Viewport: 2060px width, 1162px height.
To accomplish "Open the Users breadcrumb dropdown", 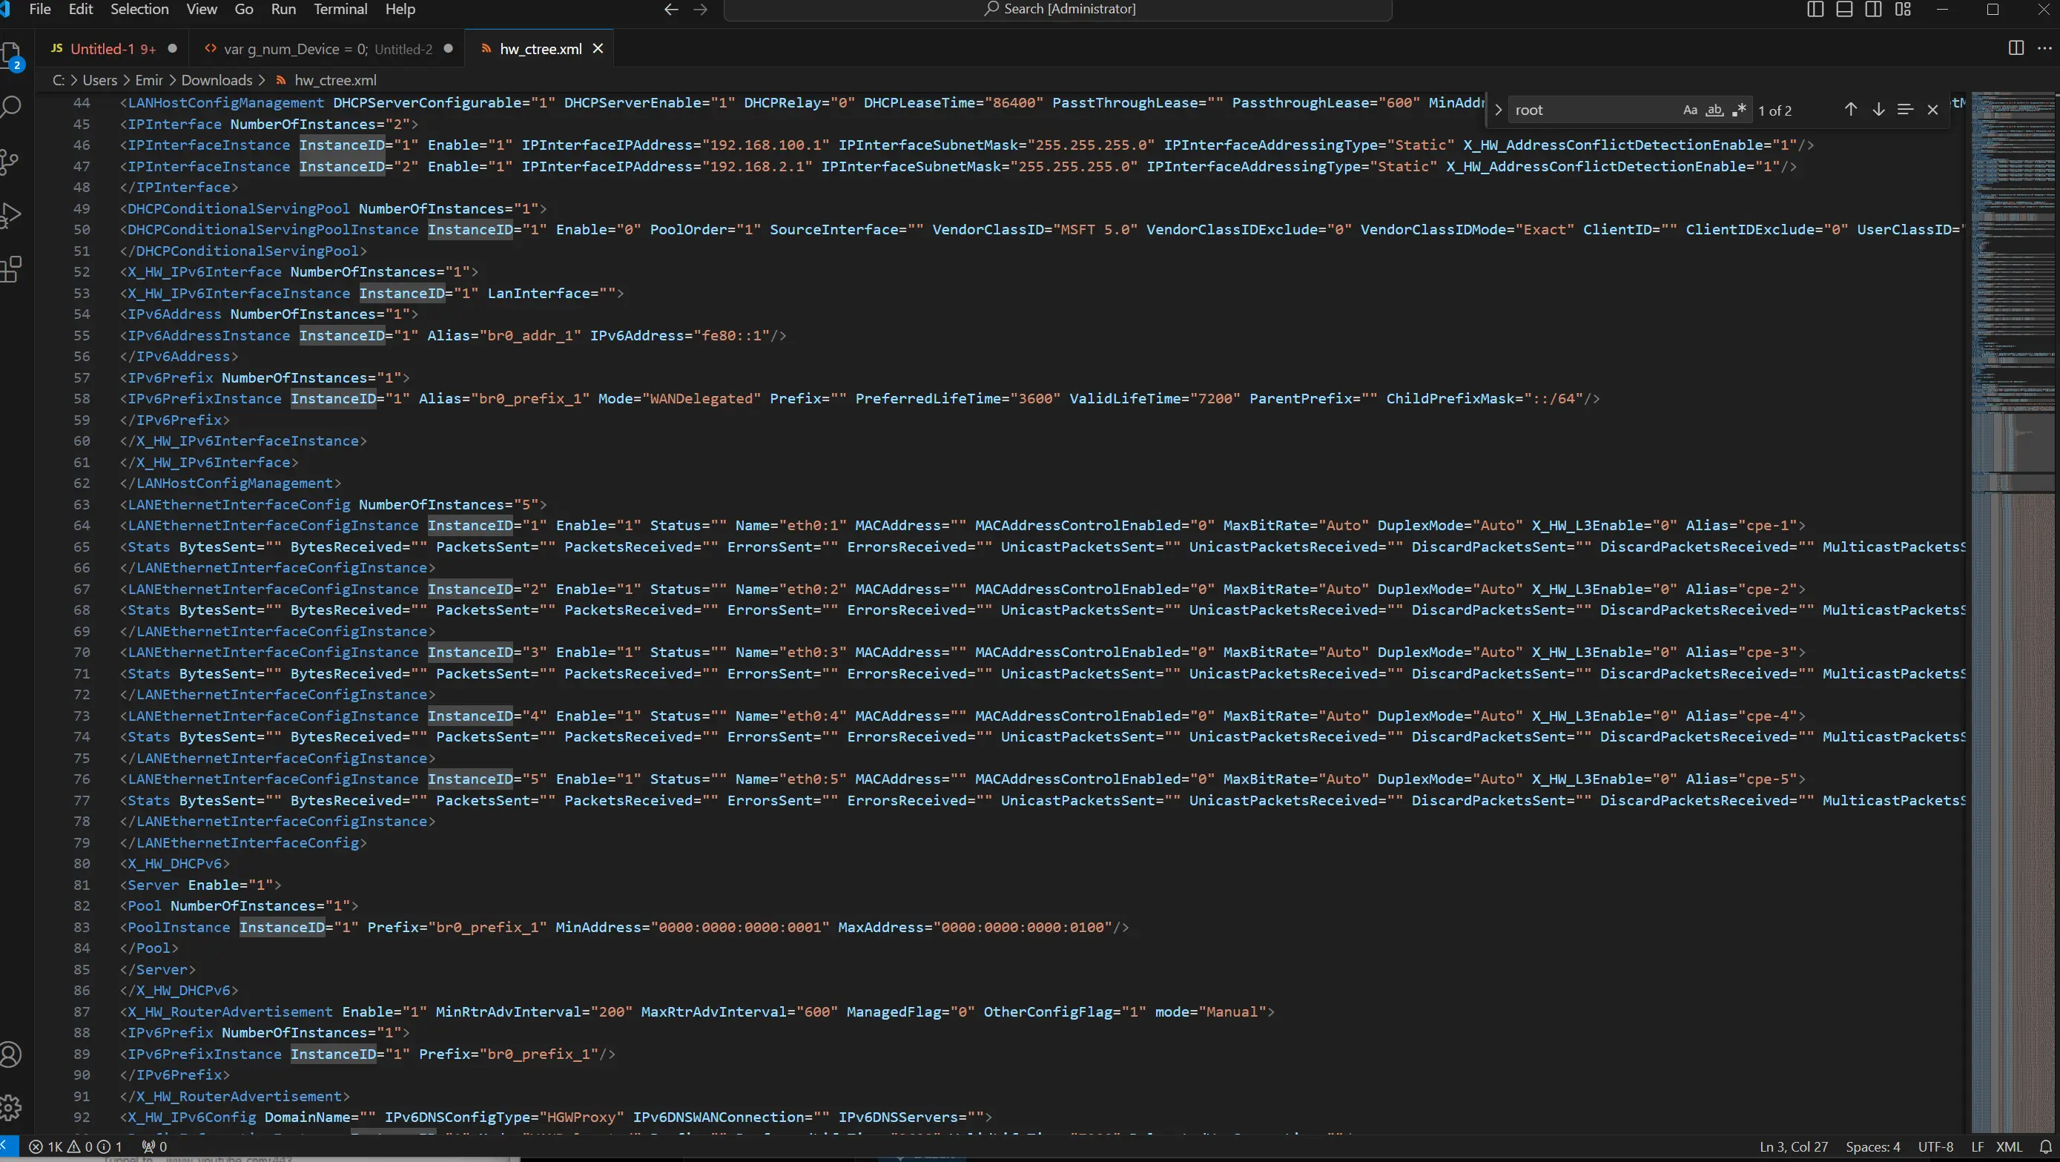I will [99, 80].
